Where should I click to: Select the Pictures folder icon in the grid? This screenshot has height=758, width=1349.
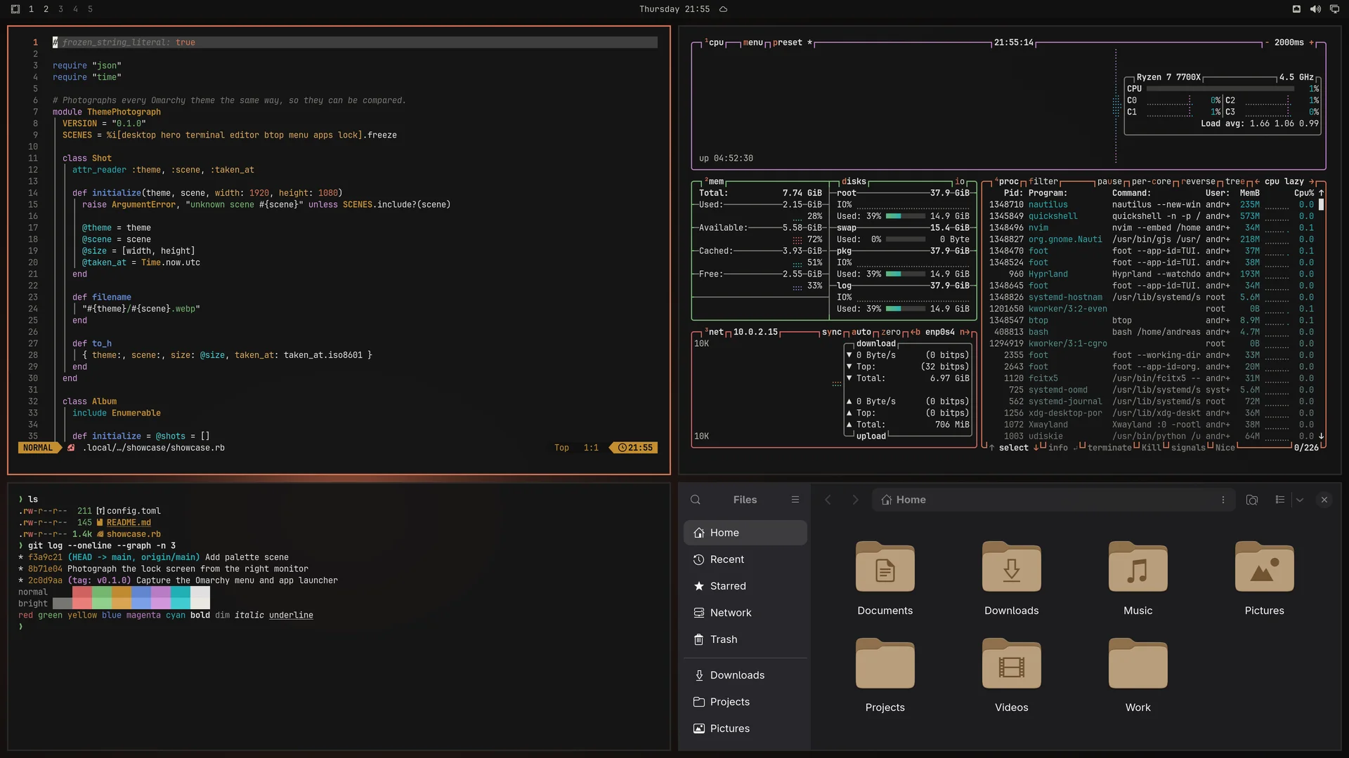pyautogui.click(x=1265, y=566)
